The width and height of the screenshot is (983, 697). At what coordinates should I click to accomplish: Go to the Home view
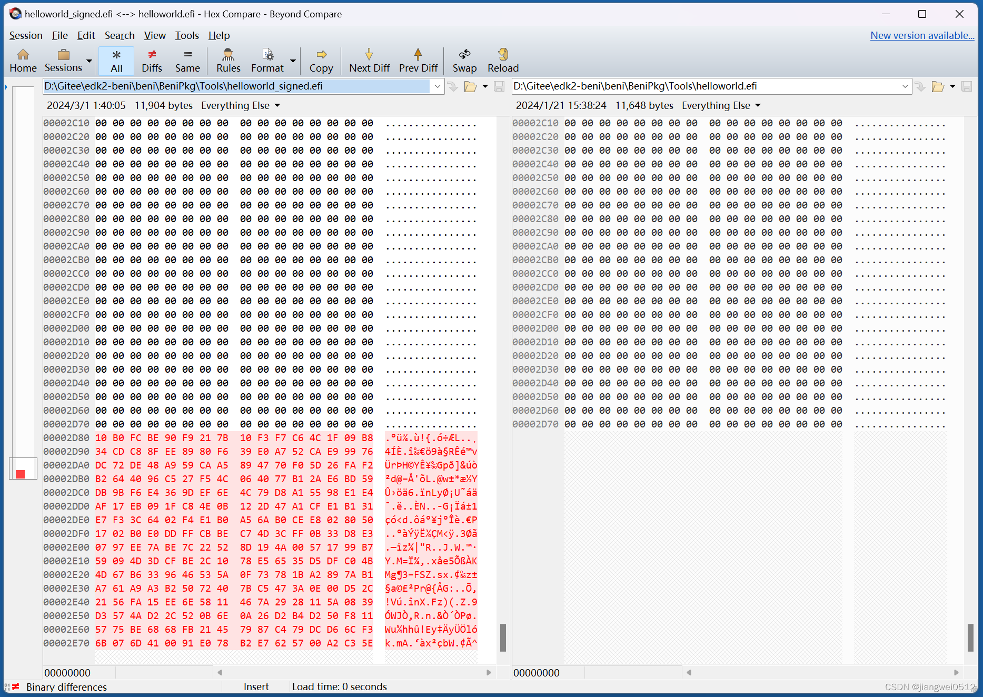pyautogui.click(x=23, y=61)
